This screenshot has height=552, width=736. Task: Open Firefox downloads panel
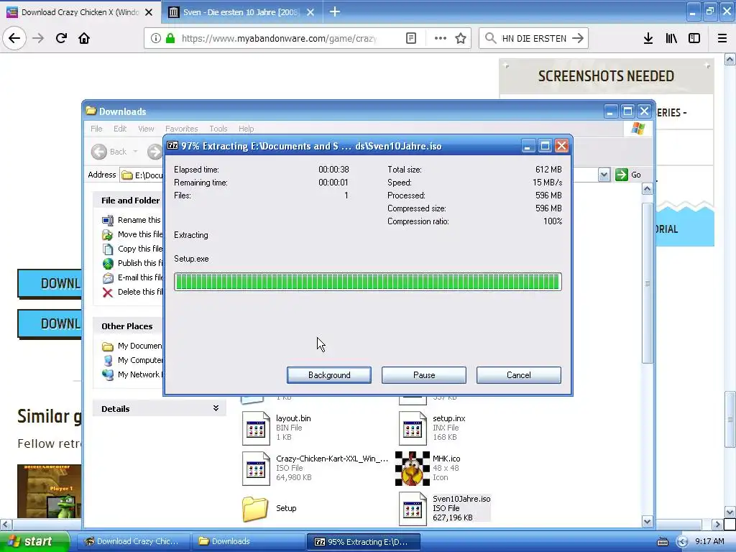pyautogui.click(x=648, y=39)
